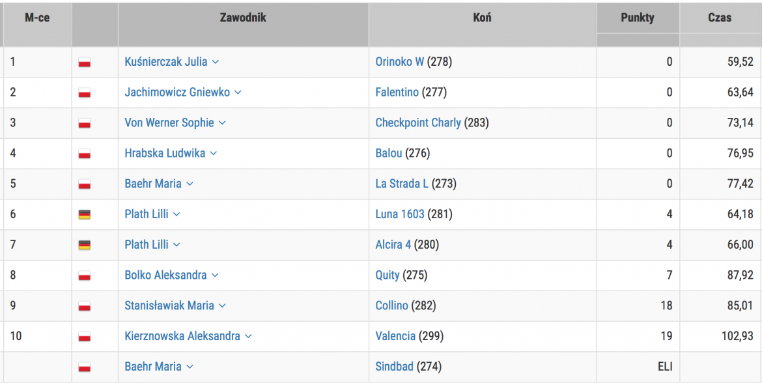Expand chevron beside Stanisławiak Maria
This screenshot has width=762, height=385.
222,306
